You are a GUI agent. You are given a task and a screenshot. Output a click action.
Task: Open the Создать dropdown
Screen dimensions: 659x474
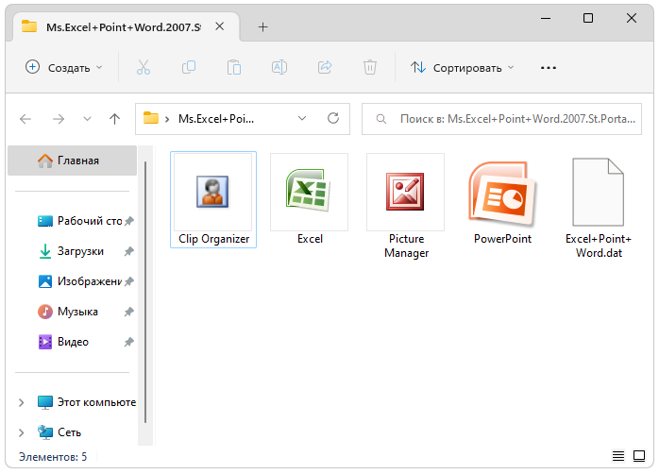[x=64, y=67]
